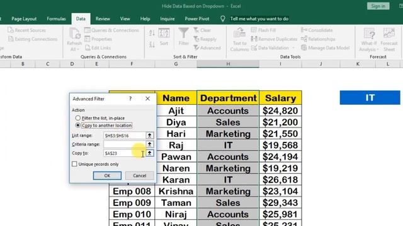The width and height of the screenshot is (403, 226).
Task: Expand Data Validation dropdown arrow
Action: click(x=293, y=48)
